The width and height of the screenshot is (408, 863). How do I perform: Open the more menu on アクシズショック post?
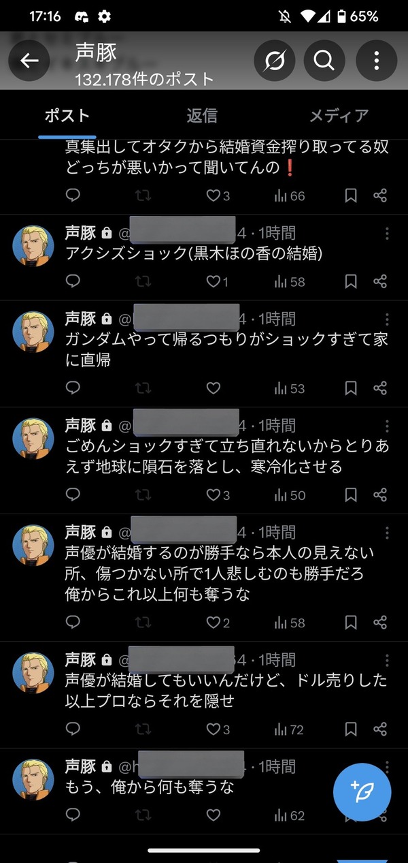pyautogui.click(x=387, y=234)
